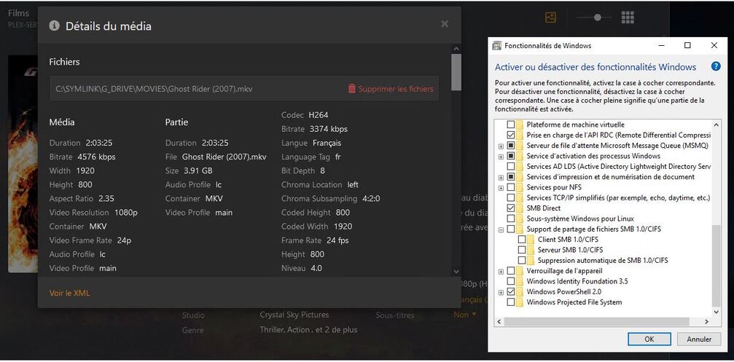Expand the Windows PowerShell 2.0 node
Viewport: 734px width, 362px height.
coord(501,292)
